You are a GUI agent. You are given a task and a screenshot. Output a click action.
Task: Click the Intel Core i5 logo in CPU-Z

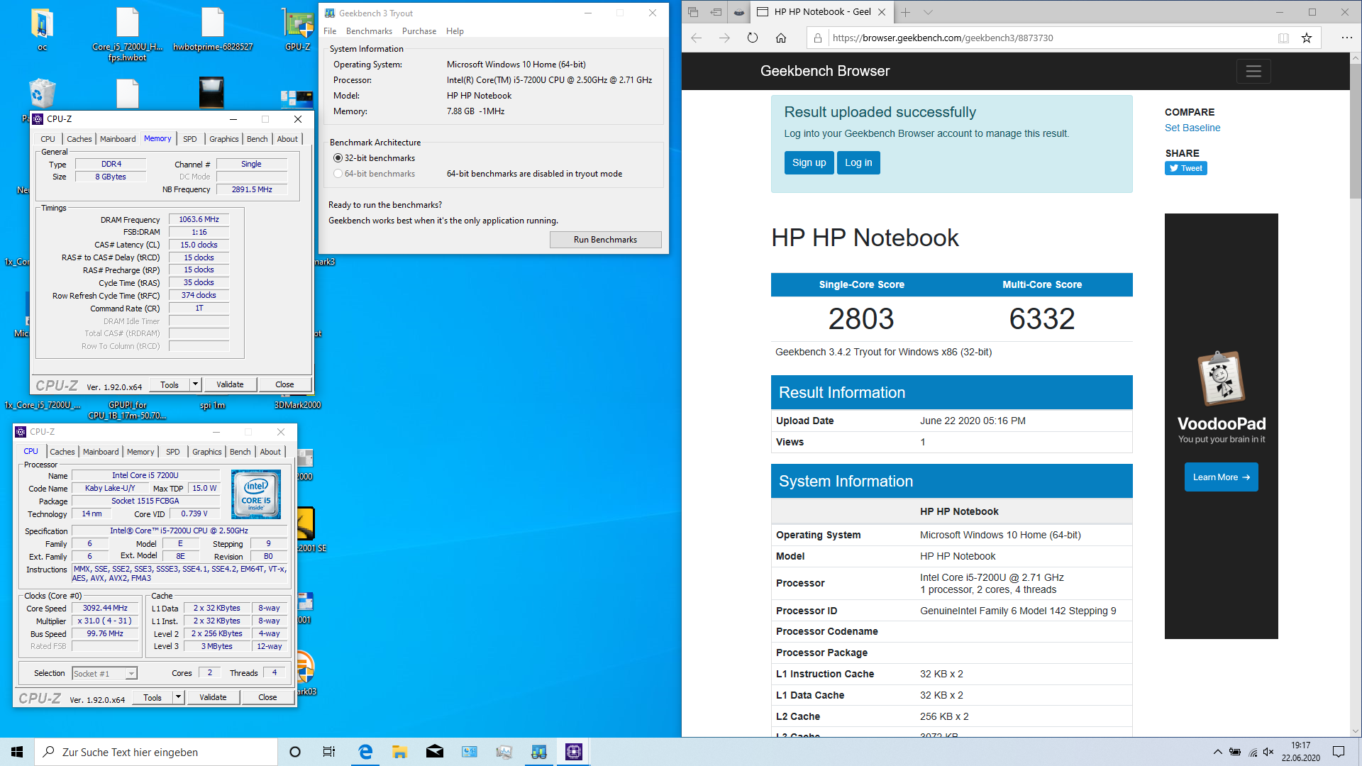(256, 494)
